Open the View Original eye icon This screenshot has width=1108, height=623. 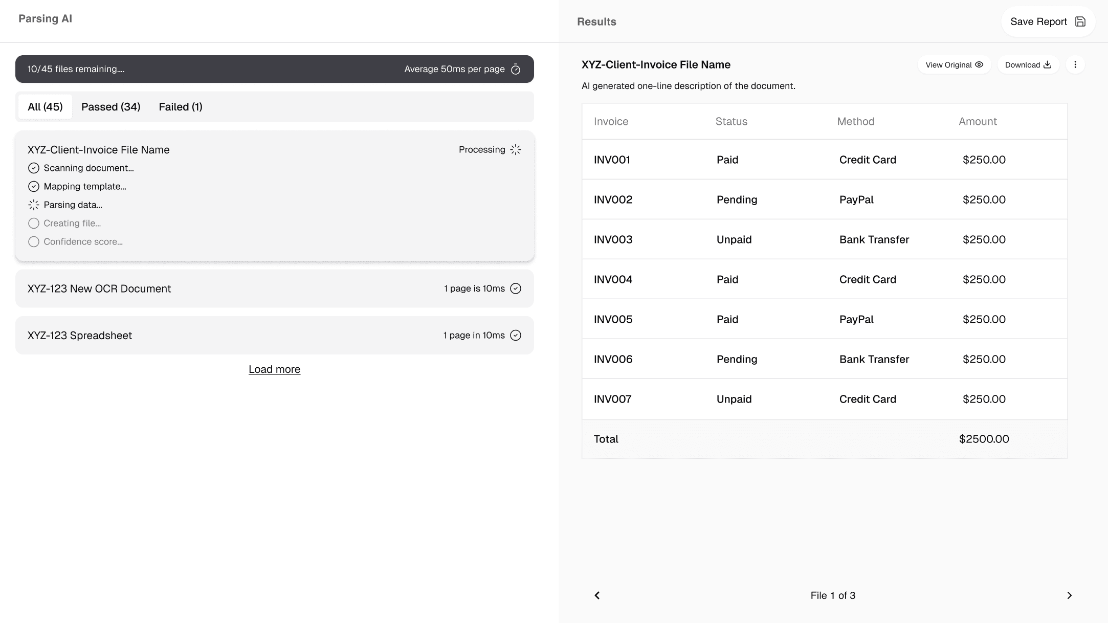coord(980,64)
